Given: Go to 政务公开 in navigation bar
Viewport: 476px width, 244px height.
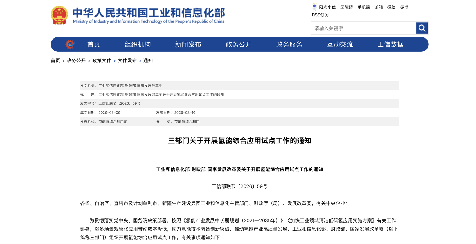Looking at the screenshot, I should 239,44.
